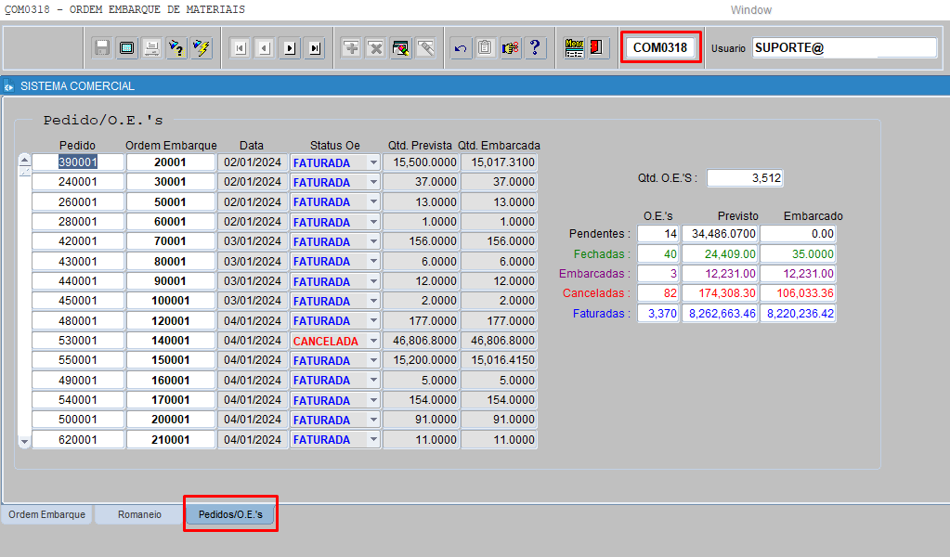
Task: Open CANCELADA status dropdown for pedido 530001
Action: [373, 341]
